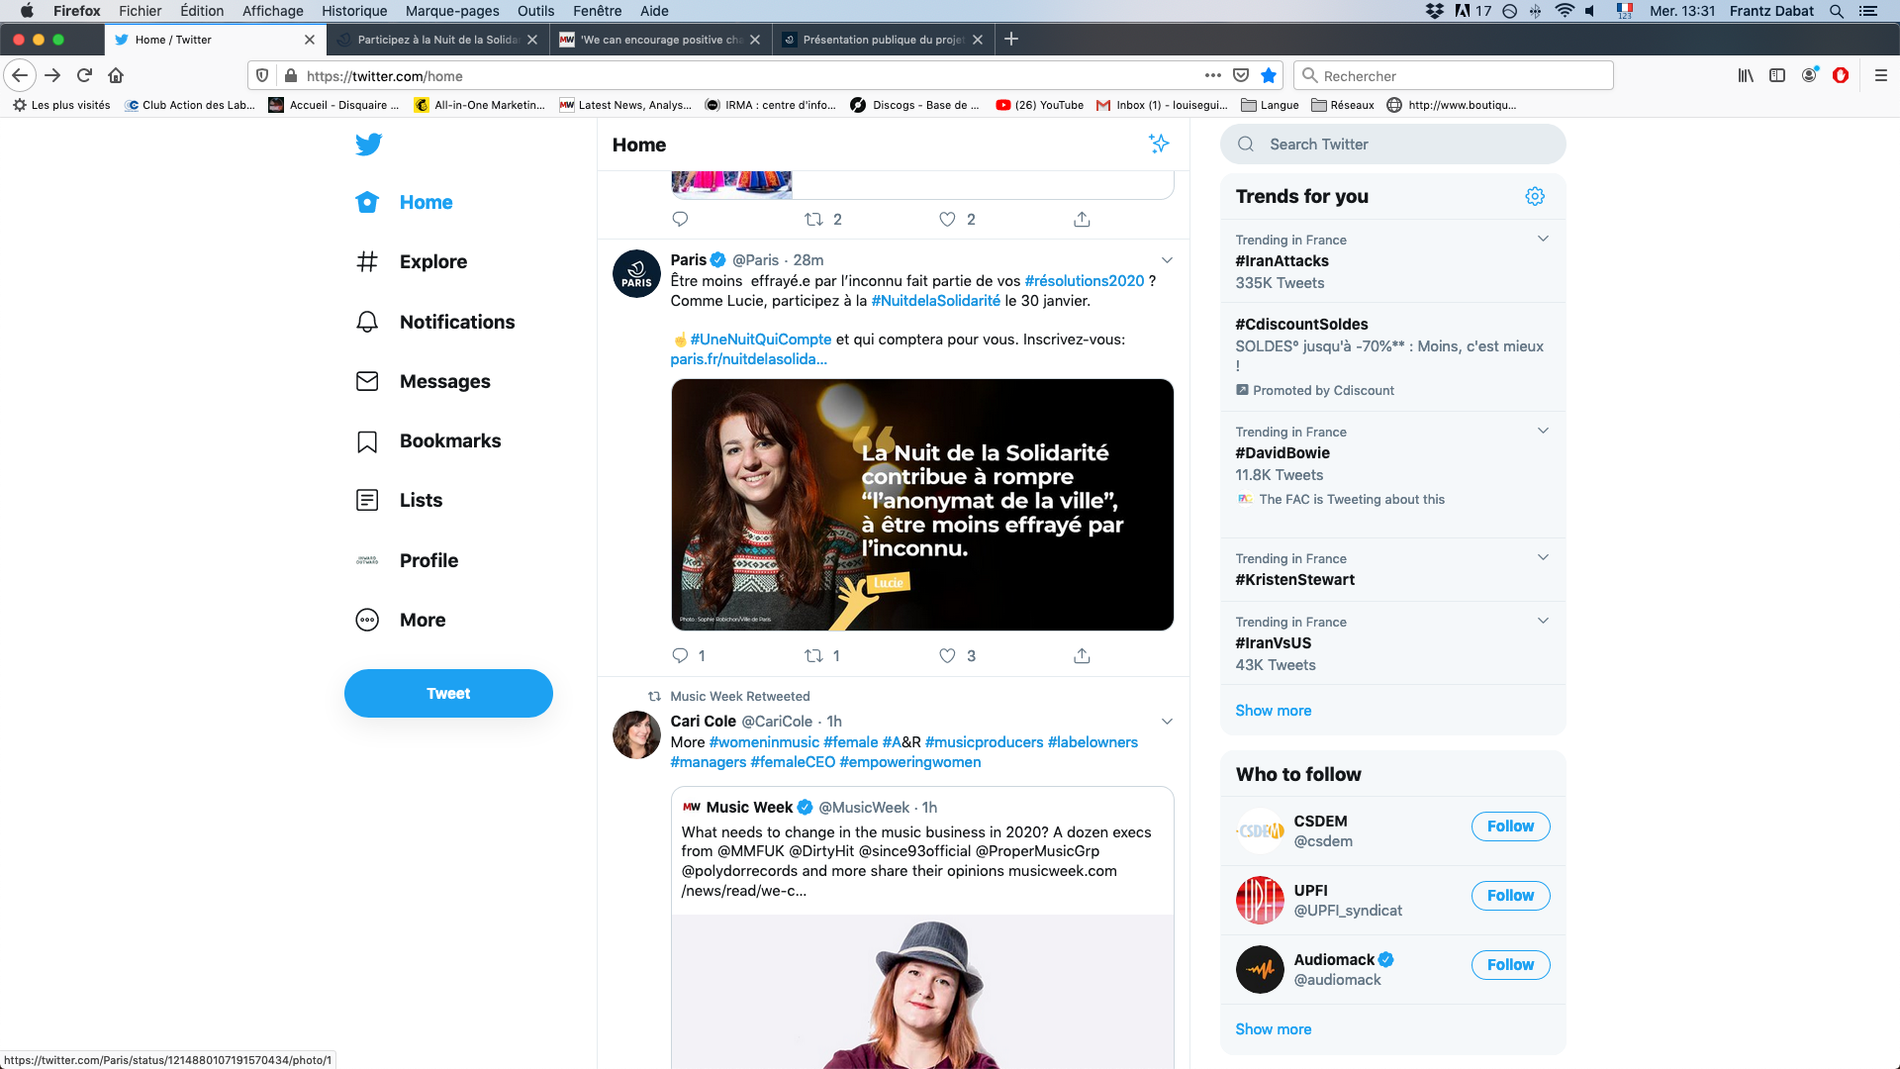Expand #IranAttacks trend options
The image size is (1900, 1069).
[1543, 239]
